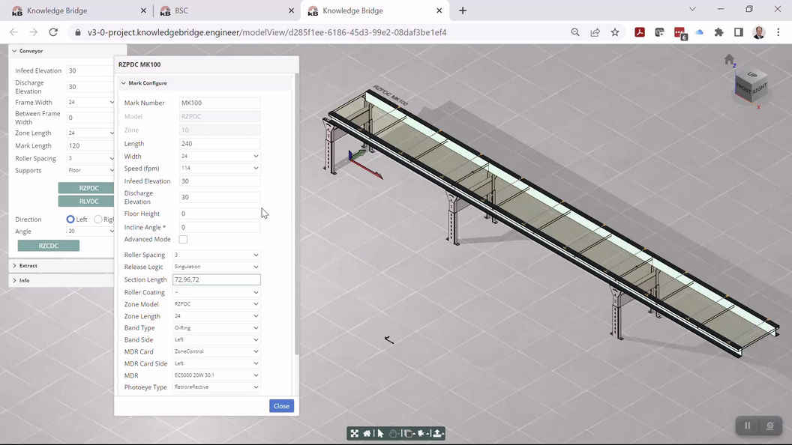
Task: Open the MDR Card Side dropdown
Action: pos(216,363)
